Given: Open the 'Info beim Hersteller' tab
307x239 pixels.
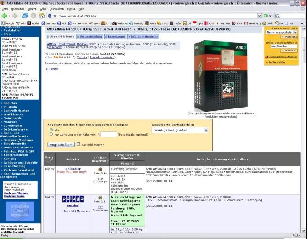Looking at the screenshot, I should click(x=143, y=36).
